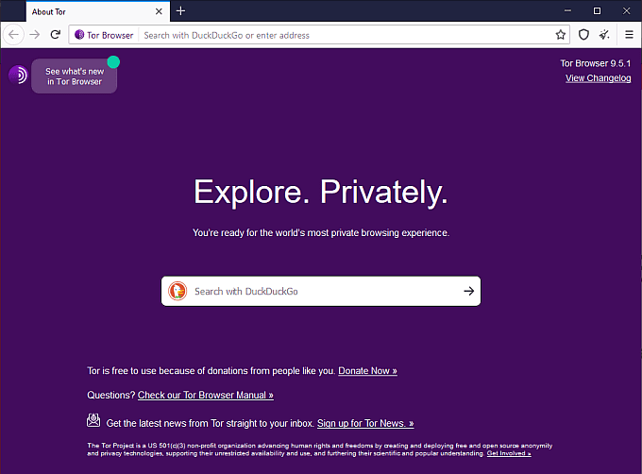Click the Tor Browser 9.5.1 version text

596,63
